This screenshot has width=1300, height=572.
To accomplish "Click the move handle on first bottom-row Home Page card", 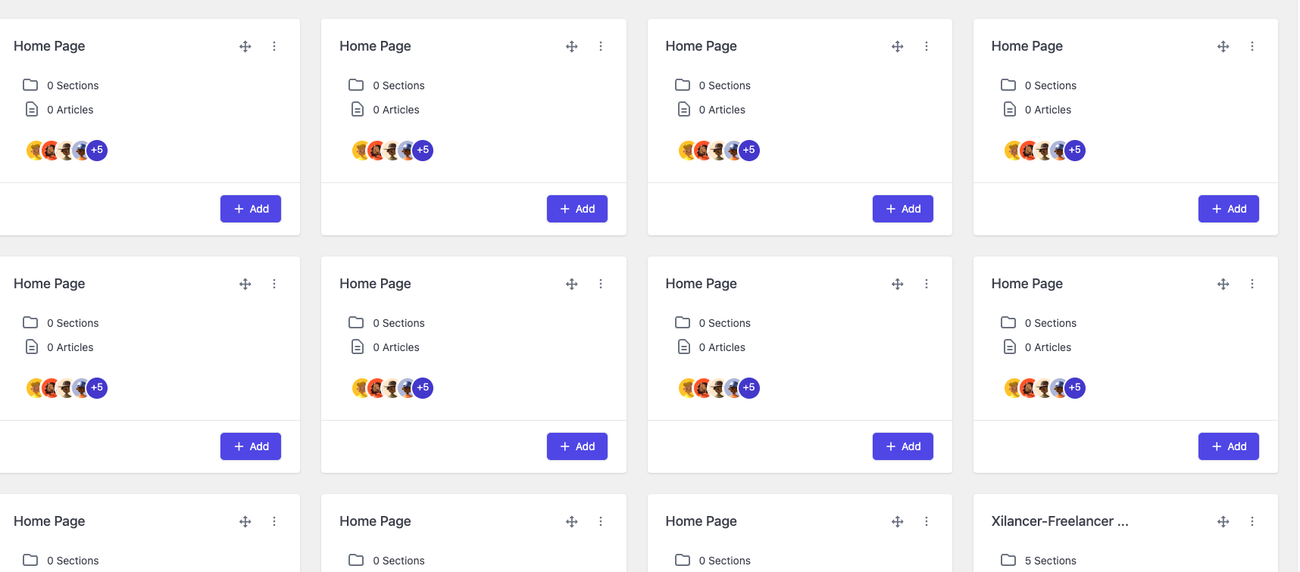I will coord(245,521).
